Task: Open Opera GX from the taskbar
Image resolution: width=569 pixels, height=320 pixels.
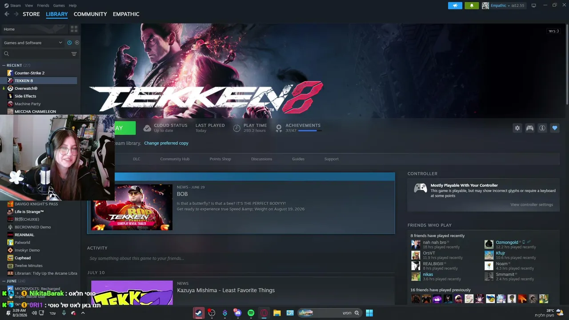Action: click(264, 313)
